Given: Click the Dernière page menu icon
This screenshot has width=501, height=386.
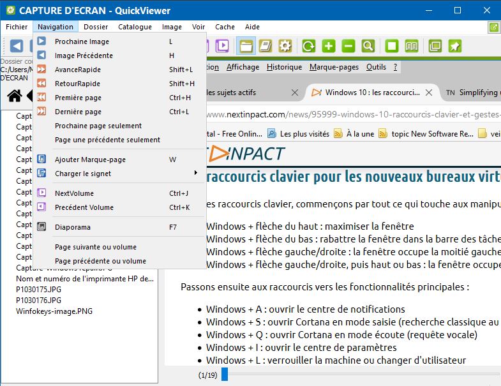Looking at the screenshot, I should click(x=41, y=111).
